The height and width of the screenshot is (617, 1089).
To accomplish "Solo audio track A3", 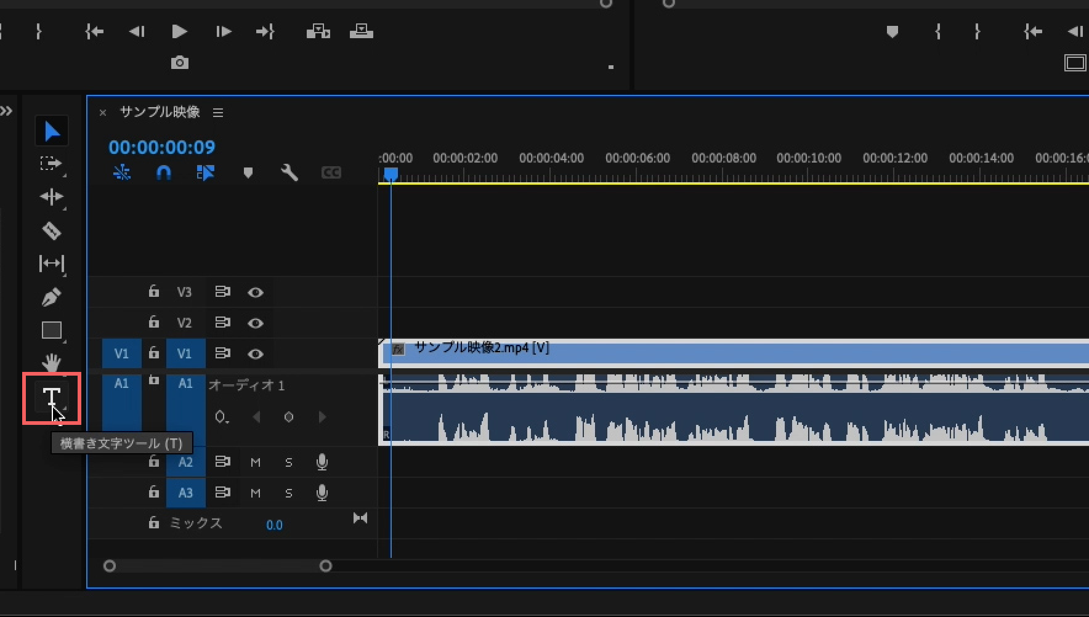I will point(288,493).
